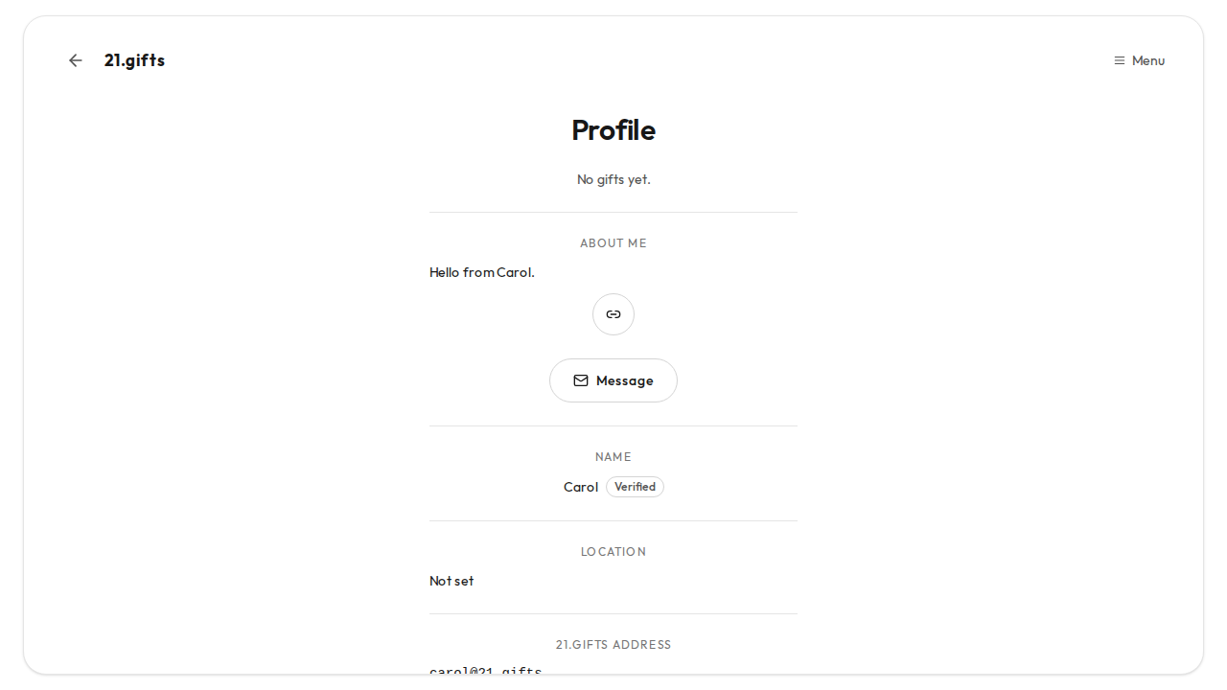Click the Profile page heading

click(x=613, y=130)
